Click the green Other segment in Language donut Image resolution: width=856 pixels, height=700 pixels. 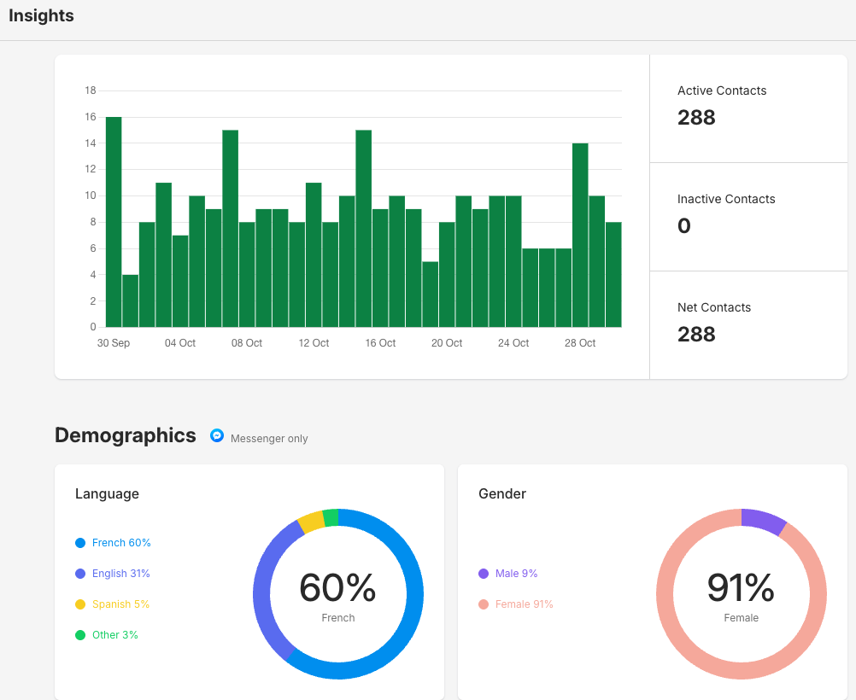pos(331,517)
